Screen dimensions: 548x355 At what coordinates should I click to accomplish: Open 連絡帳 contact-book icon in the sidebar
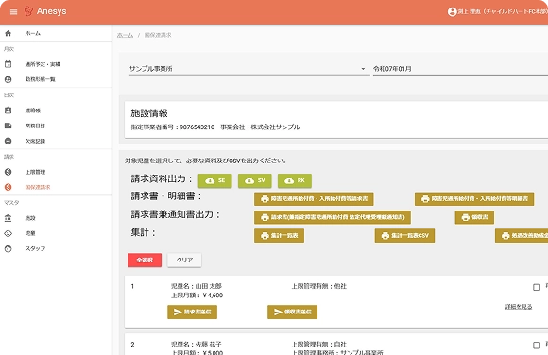click(9, 110)
